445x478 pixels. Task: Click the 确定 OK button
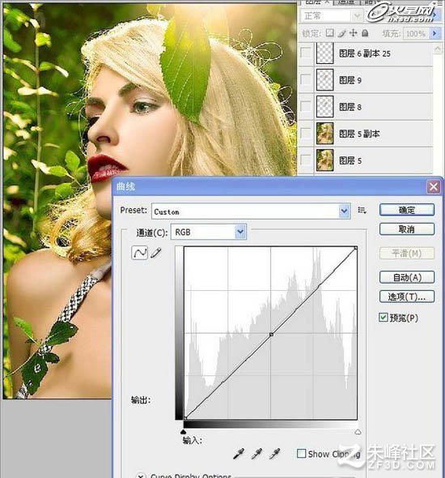click(407, 210)
